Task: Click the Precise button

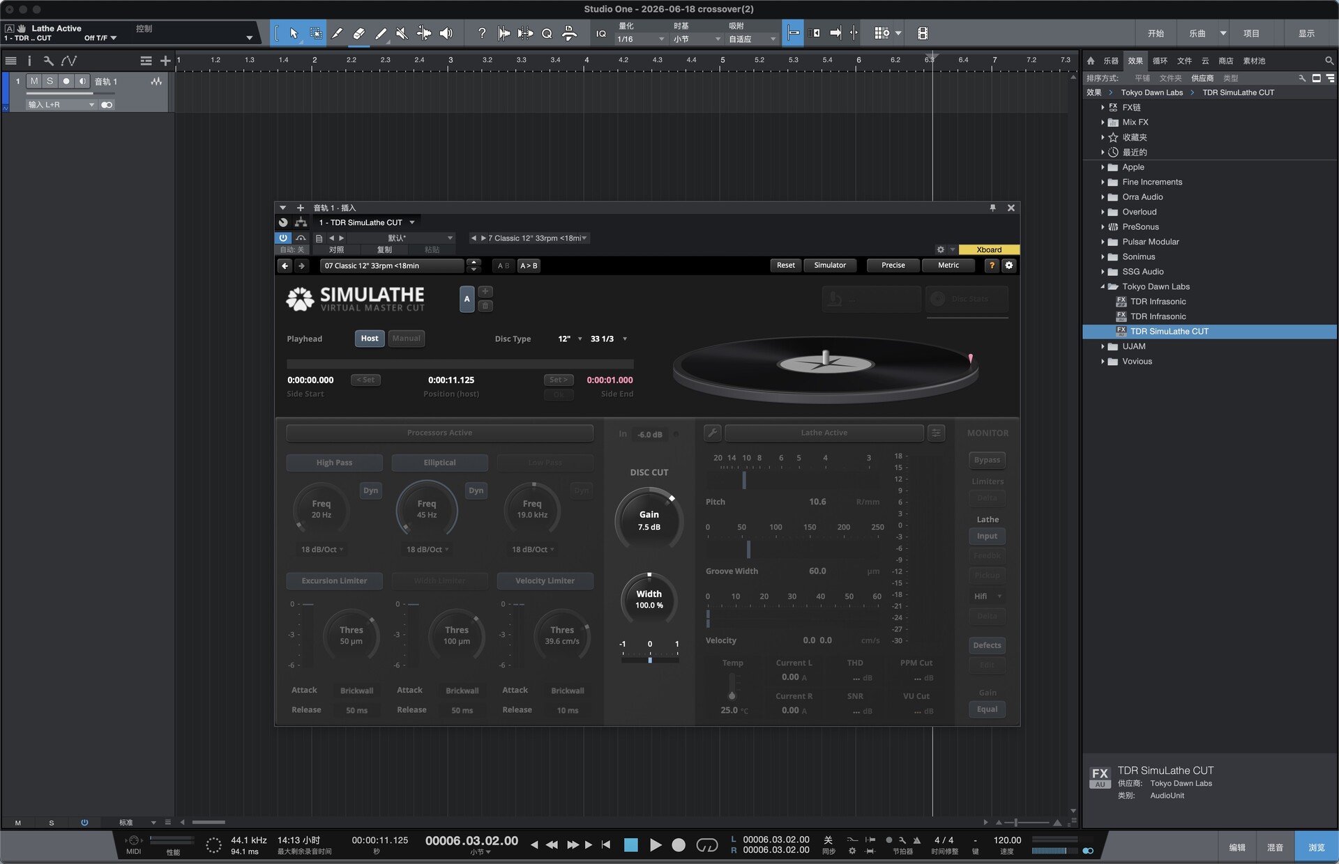Action: pyautogui.click(x=893, y=265)
